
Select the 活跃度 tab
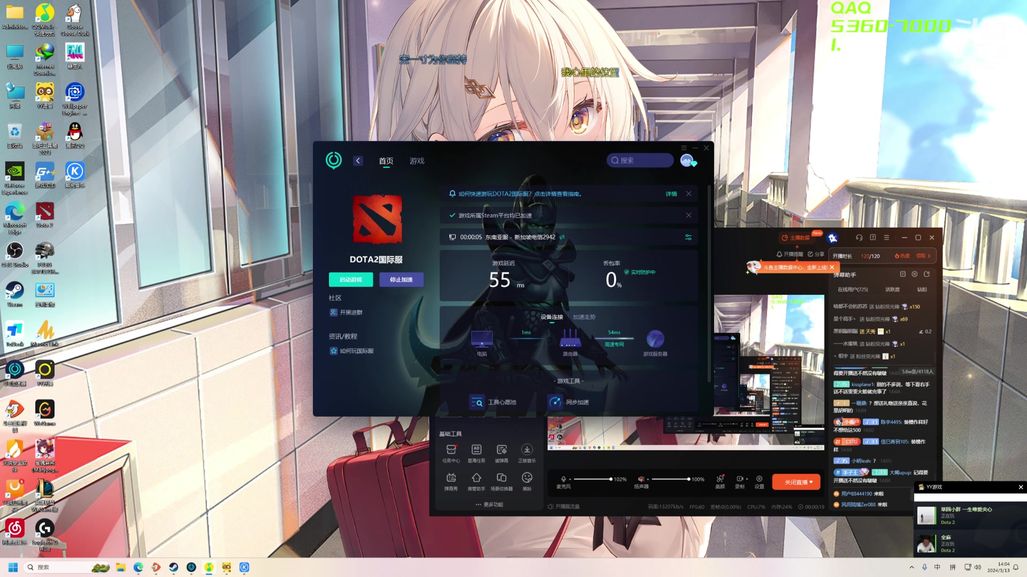[x=892, y=290]
